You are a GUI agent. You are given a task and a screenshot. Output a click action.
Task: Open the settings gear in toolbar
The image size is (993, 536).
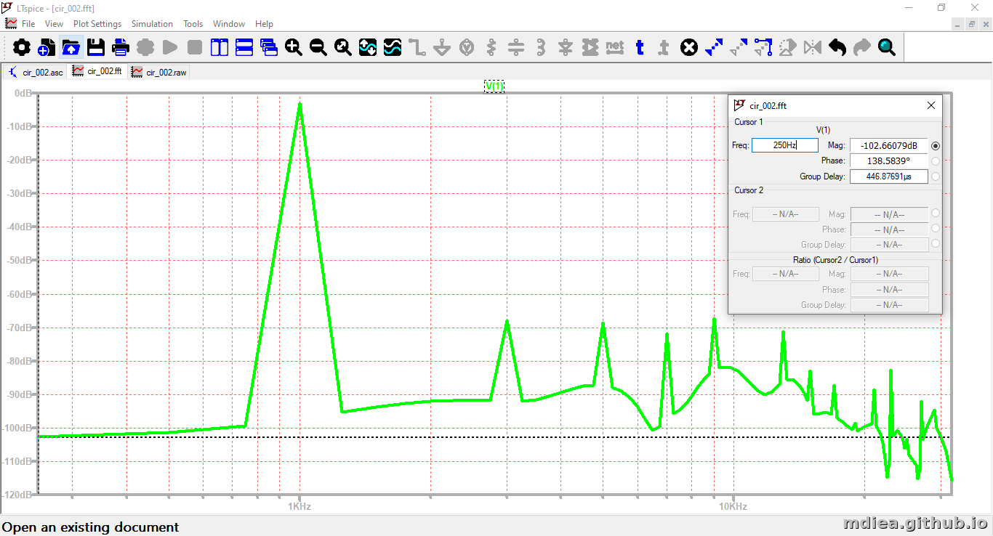(x=22, y=48)
